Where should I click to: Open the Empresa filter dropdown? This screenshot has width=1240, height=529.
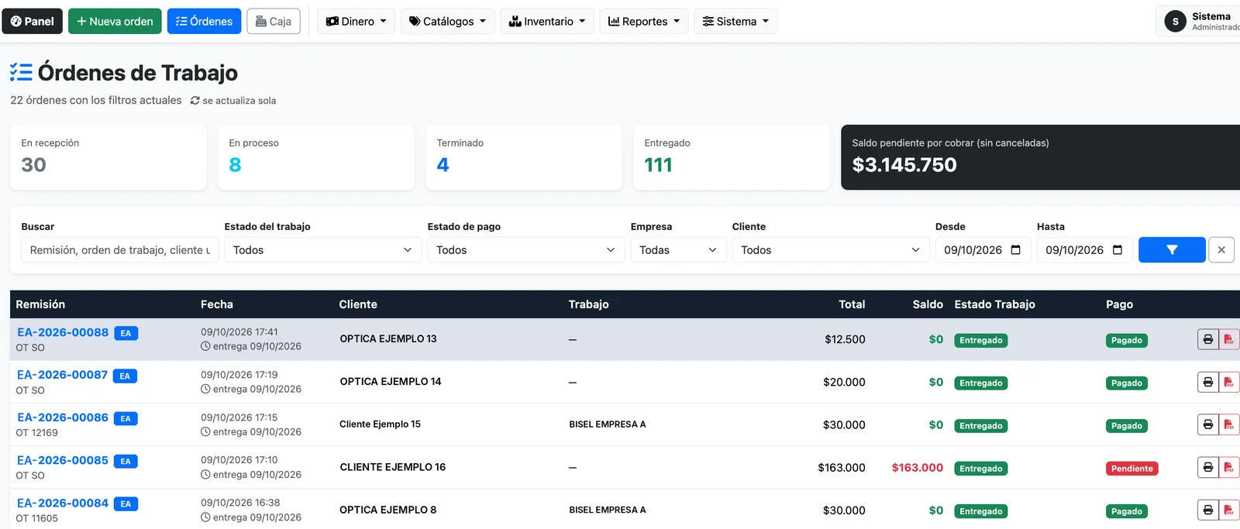[x=678, y=249]
